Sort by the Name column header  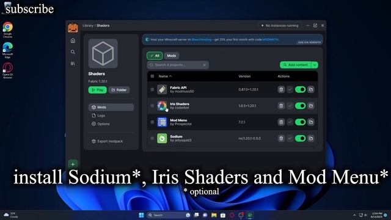click(165, 76)
